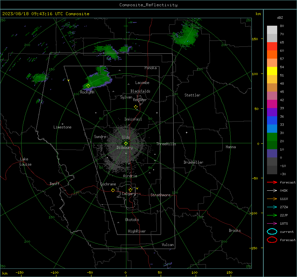This screenshot has height=277, width=297.
Task: Click the magenta 18TS arrow in legend
Action: click(x=272, y=224)
